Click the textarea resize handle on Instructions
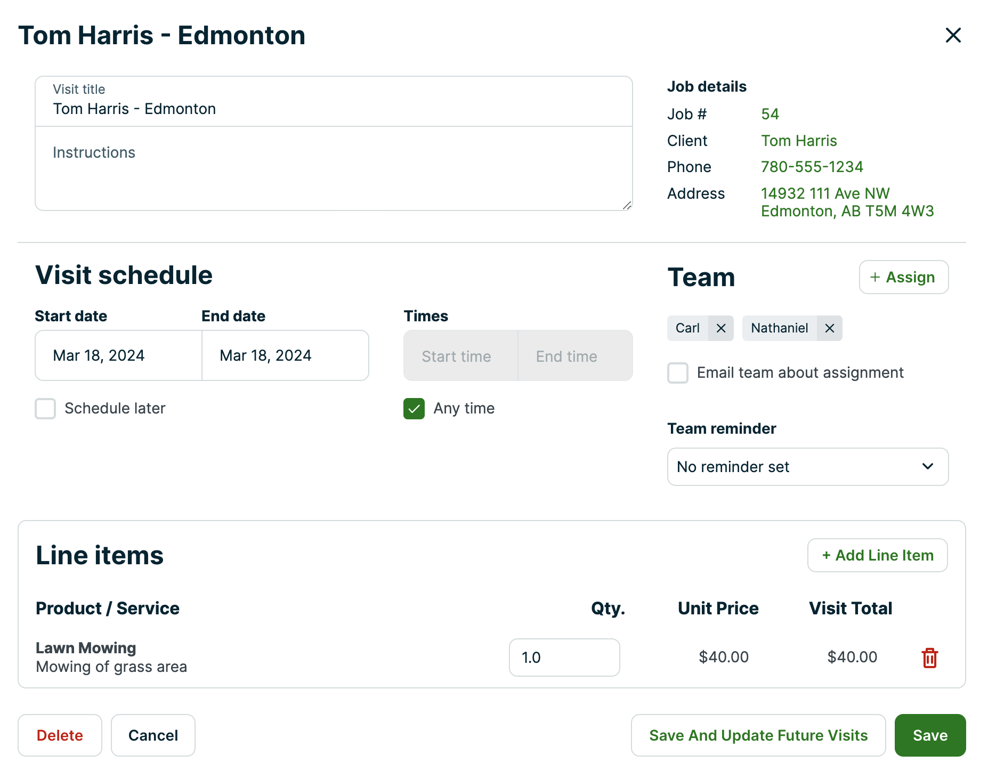 pos(627,207)
